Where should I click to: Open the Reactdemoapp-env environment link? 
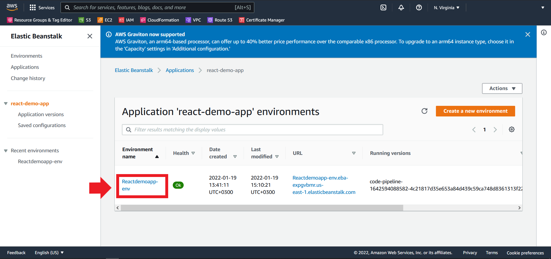coord(140,185)
